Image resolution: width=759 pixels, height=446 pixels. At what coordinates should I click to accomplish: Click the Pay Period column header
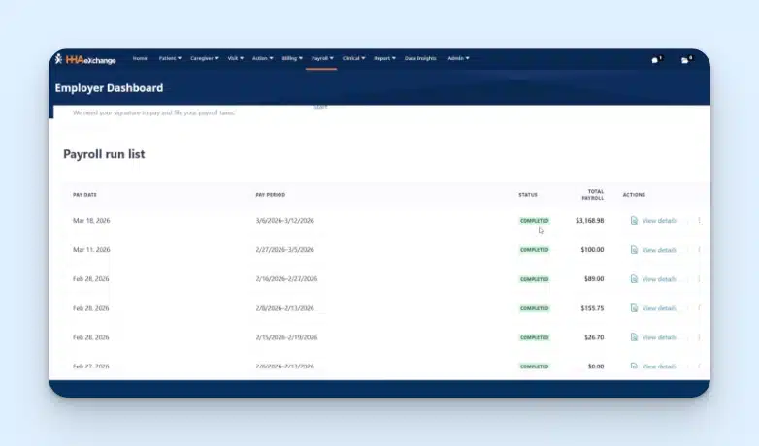270,195
